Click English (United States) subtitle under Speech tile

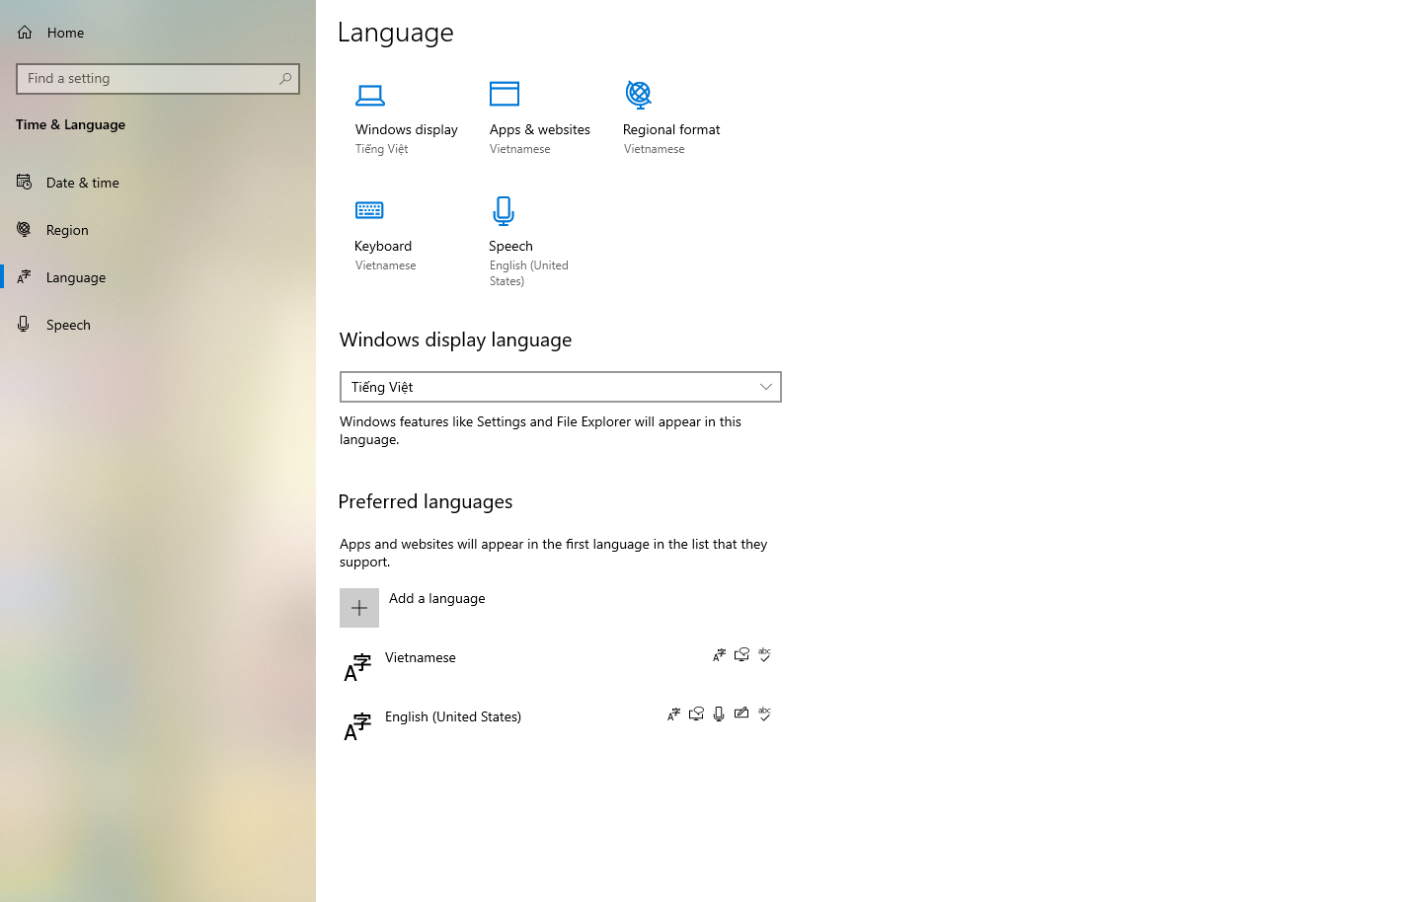point(529,273)
